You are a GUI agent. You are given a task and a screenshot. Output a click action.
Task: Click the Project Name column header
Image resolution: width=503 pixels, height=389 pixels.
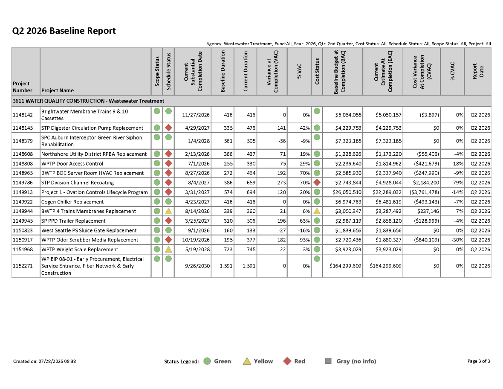95,71
